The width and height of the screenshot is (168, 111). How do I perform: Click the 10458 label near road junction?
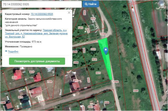(x=103, y=34)
